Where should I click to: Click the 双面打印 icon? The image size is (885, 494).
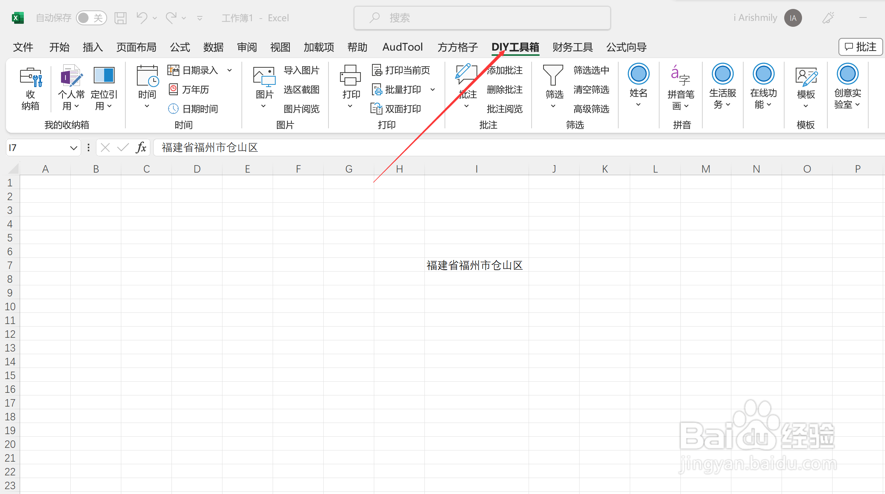point(376,109)
